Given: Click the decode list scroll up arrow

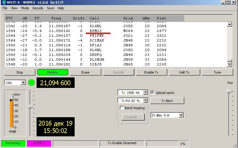Looking at the screenshot, I should tap(229, 24).
